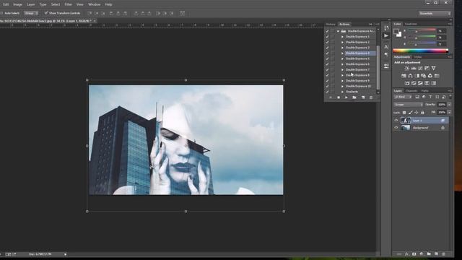Add a Selective Color adjustment
The width and height of the screenshot is (462, 260).
(x=427, y=83)
